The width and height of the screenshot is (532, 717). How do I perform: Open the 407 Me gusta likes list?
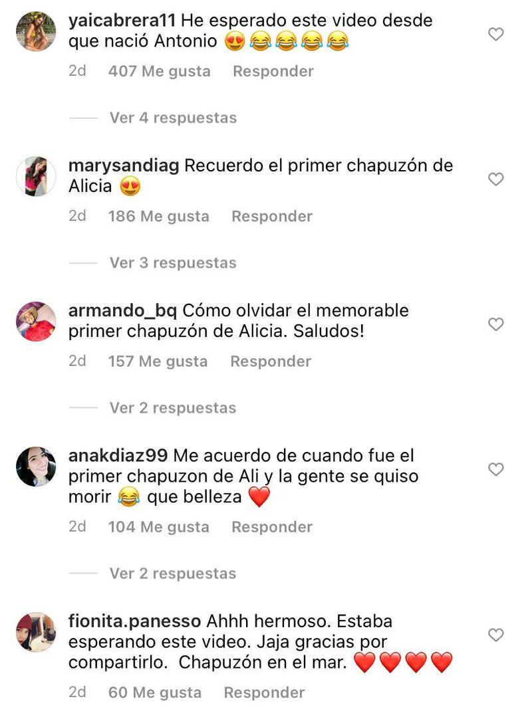click(x=160, y=71)
